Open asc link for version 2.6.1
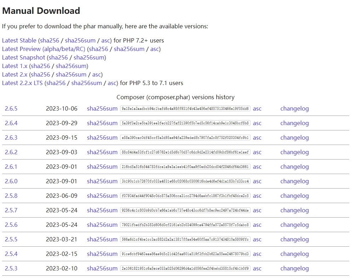 [257, 167]
